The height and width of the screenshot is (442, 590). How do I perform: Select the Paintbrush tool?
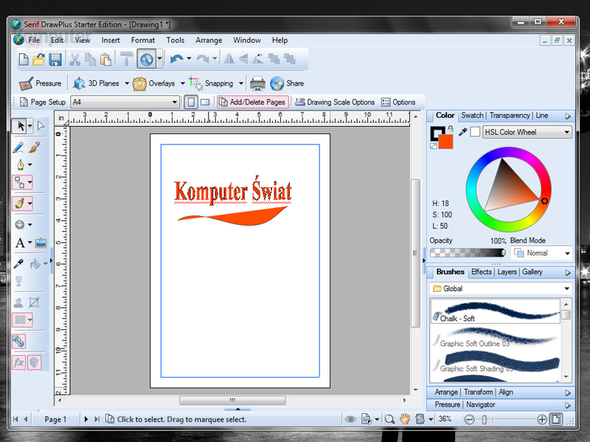[x=34, y=147]
